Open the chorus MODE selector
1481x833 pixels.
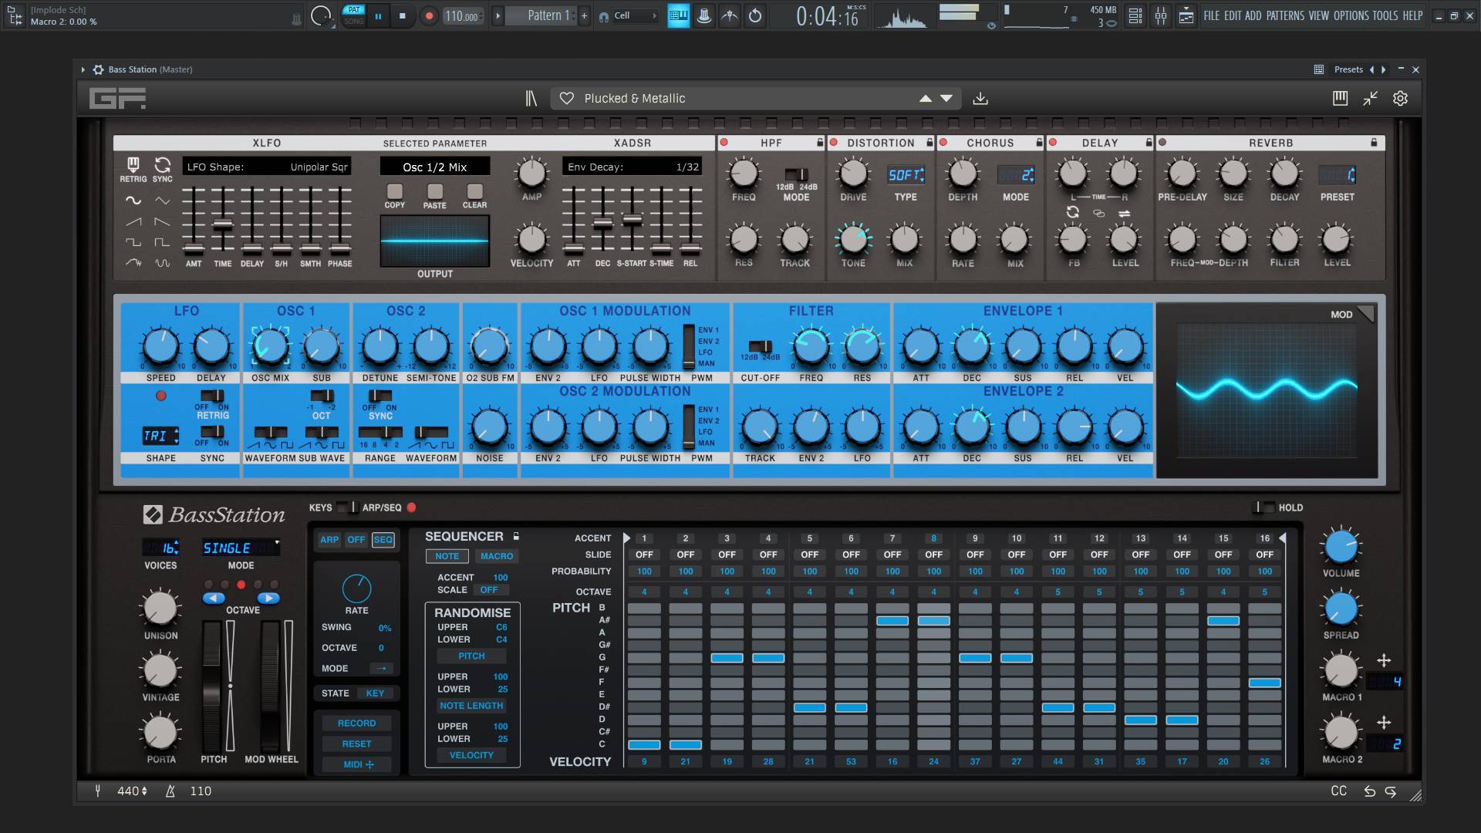click(x=1016, y=175)
